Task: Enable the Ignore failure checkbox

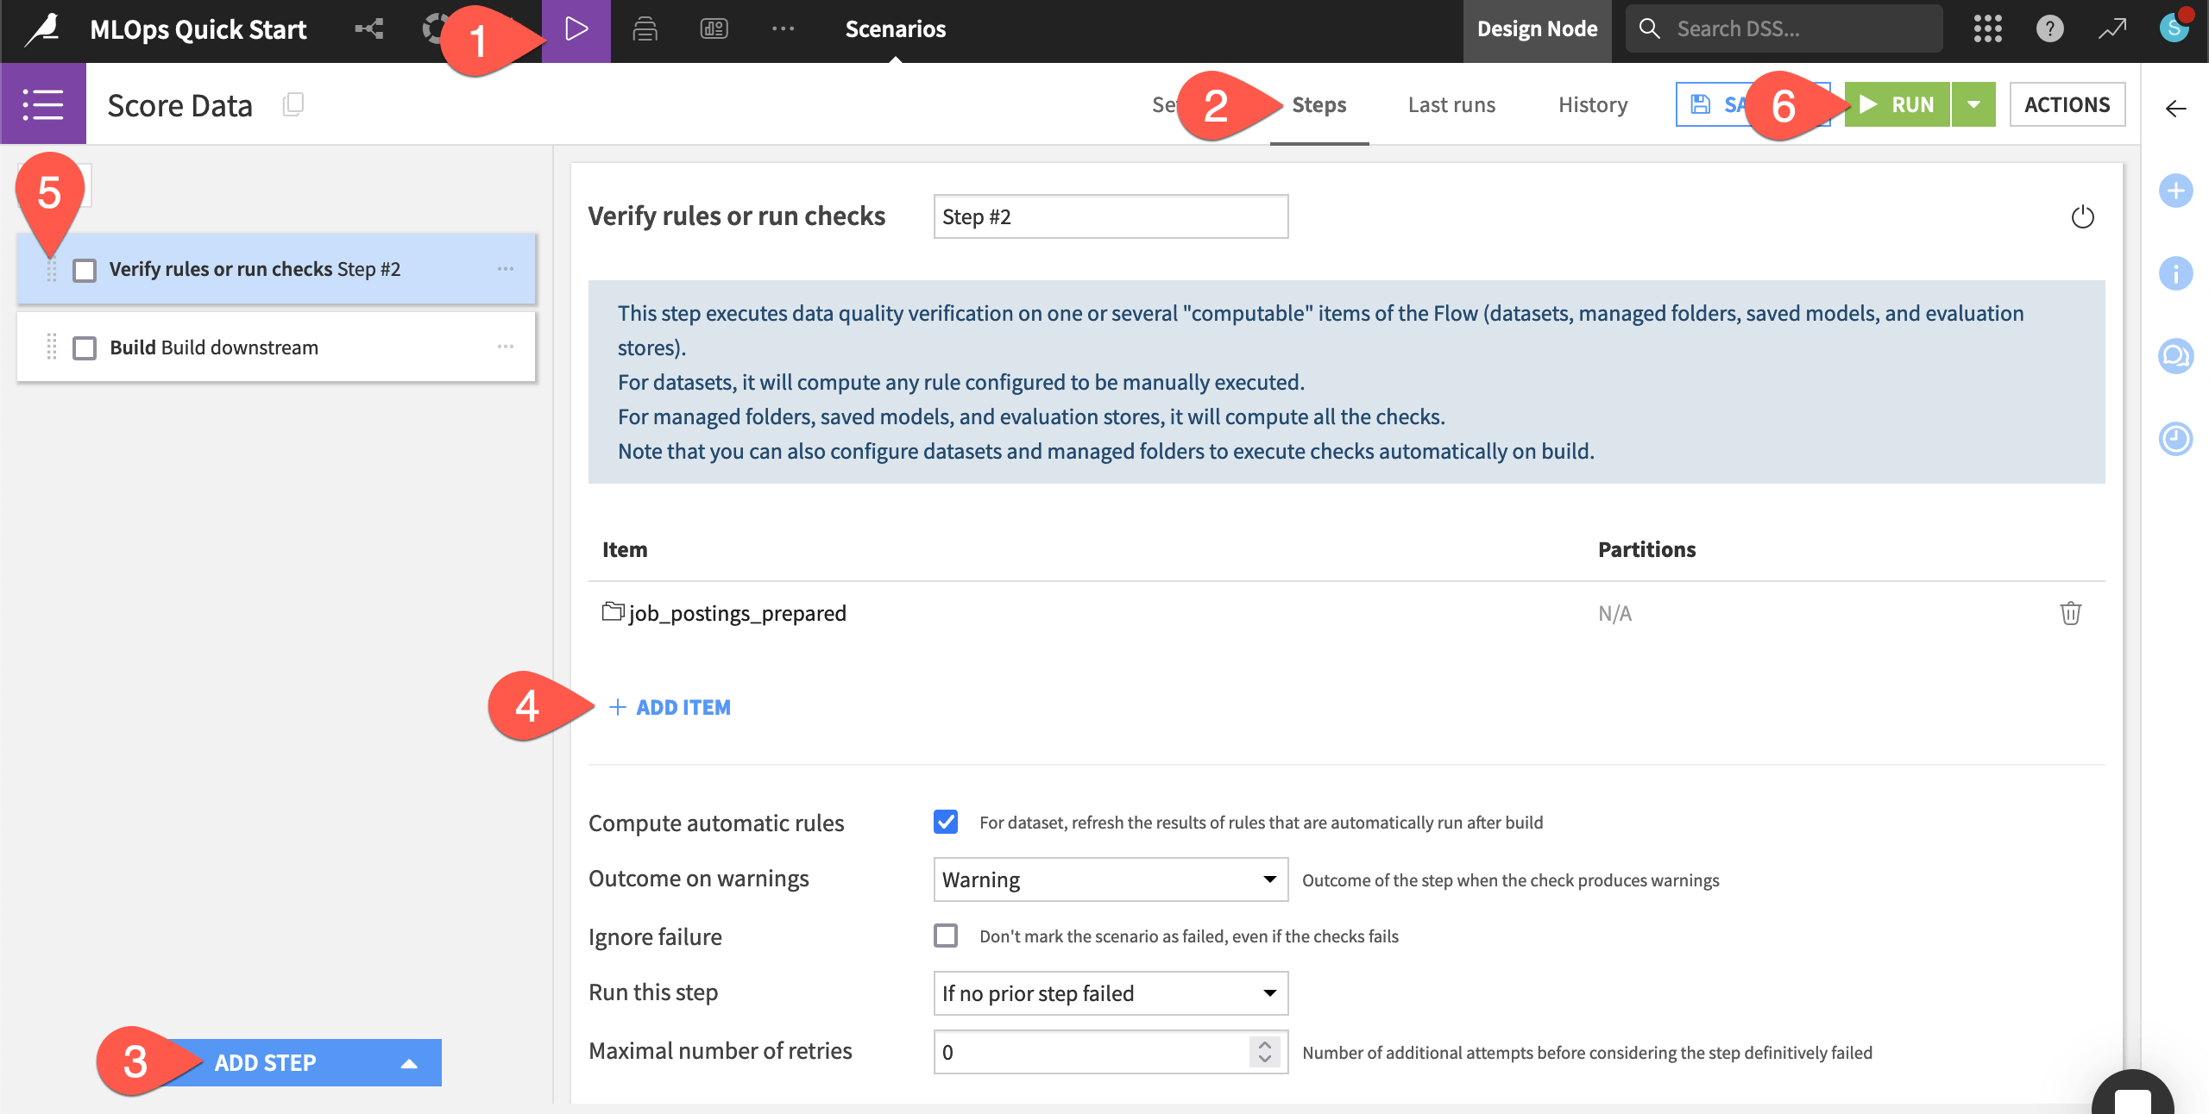Action: [946, 936]
